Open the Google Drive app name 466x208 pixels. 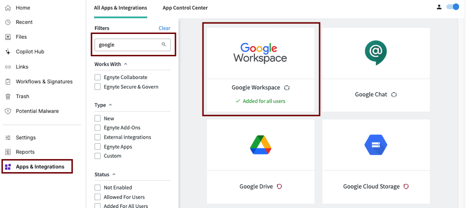(256, 187)
